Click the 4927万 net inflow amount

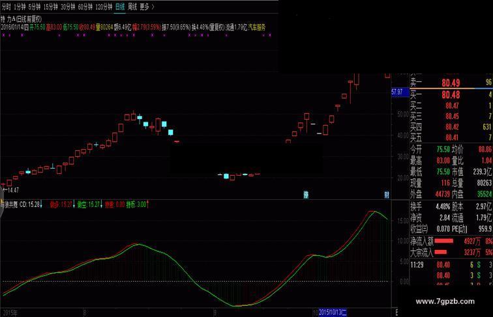pos(472,241)
